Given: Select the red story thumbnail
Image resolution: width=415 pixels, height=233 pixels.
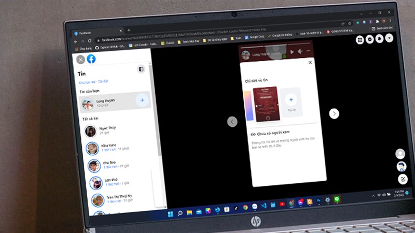Looking at the screenshot, I should click(266, 104).
